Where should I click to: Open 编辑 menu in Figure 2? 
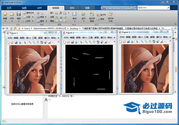coord(72,37)
